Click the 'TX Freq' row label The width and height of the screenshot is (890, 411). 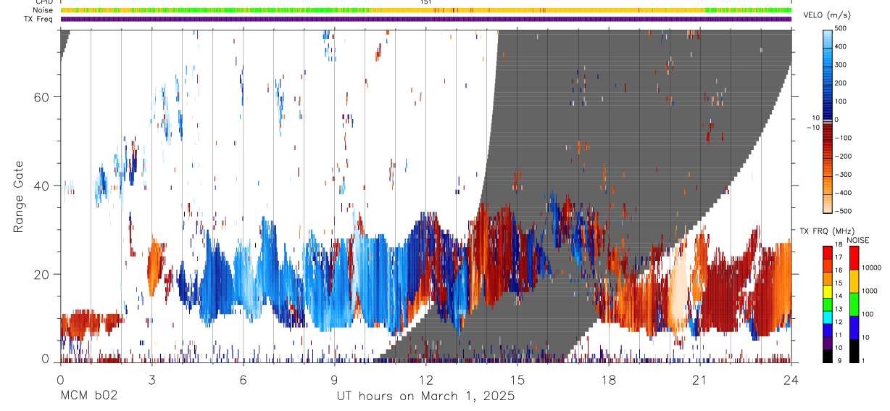point(38,19)
